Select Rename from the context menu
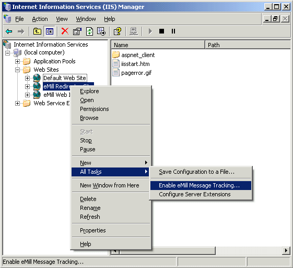This screenshot has height=268, width=293. click(111, 208)
